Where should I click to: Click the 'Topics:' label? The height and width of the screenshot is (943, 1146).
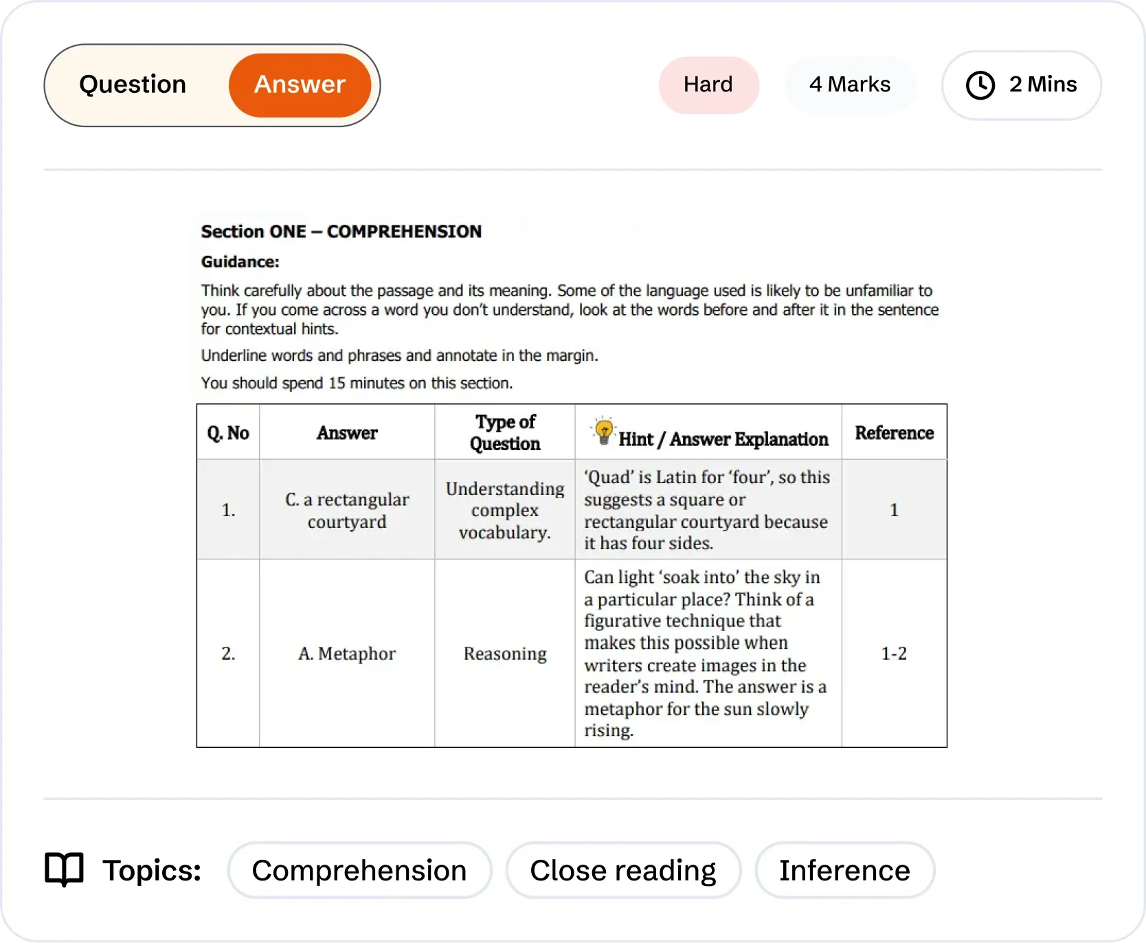152,870
